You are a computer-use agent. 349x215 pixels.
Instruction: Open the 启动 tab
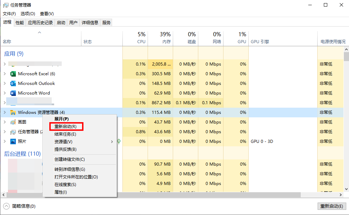[x=61, y=23]
